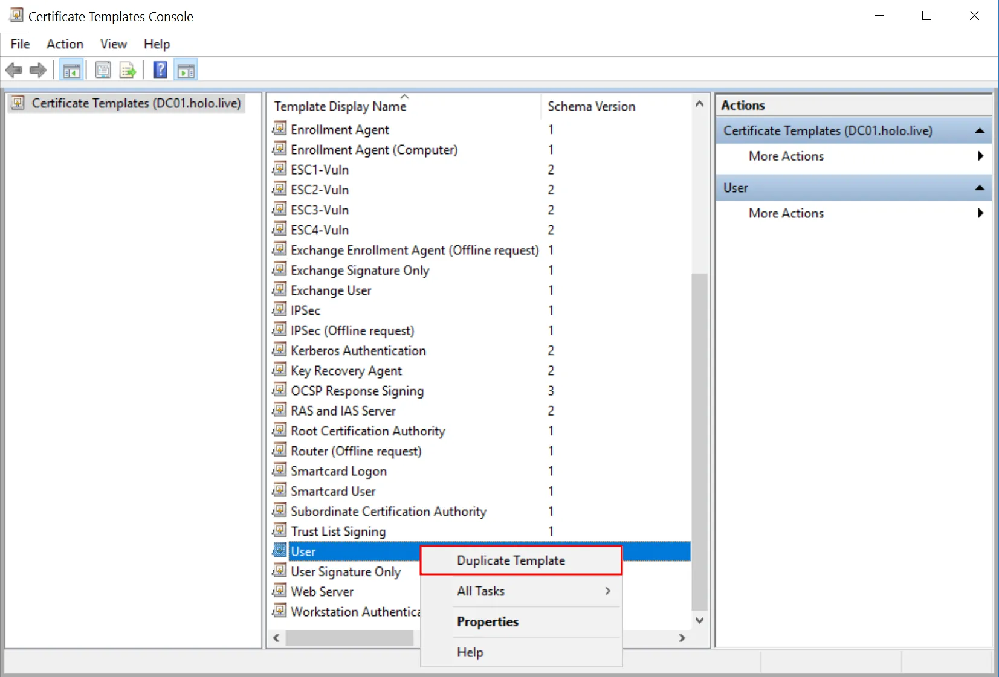Collapse the Certificate Templates actions section
Viewport: 999px width, 677px height.
(980, 130)
